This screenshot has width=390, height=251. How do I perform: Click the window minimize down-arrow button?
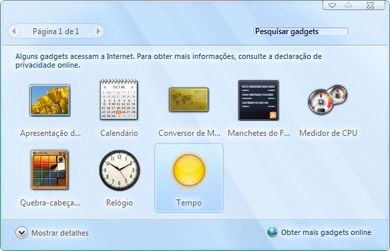[333, 5]
